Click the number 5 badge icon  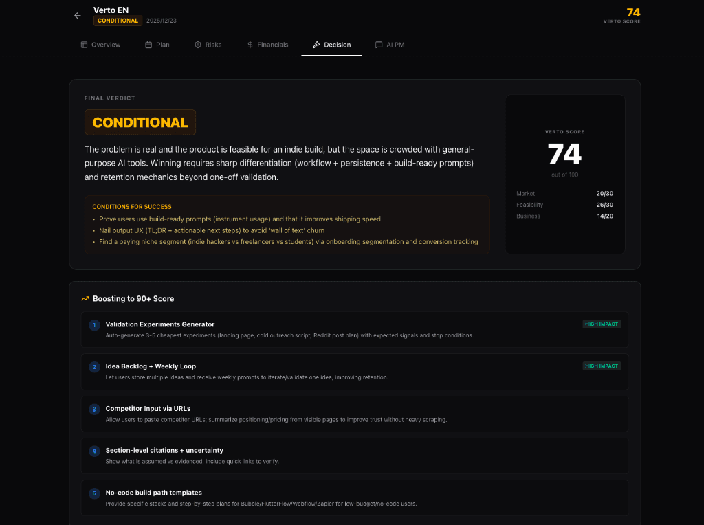point(94,493)
